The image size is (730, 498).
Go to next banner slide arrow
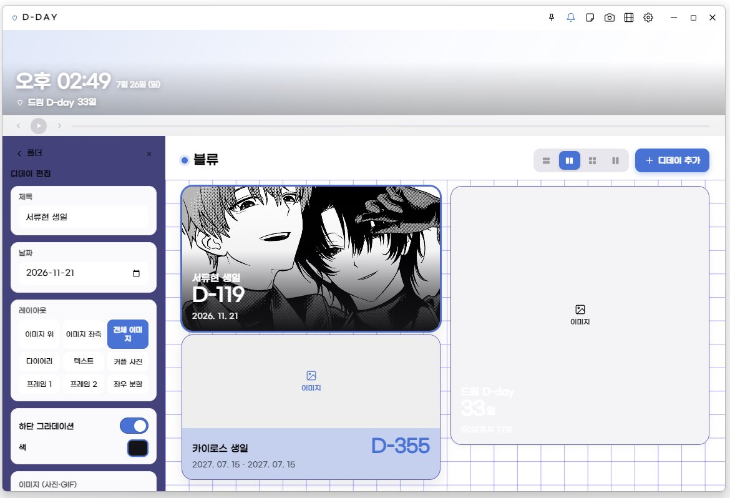coord(59,126)
